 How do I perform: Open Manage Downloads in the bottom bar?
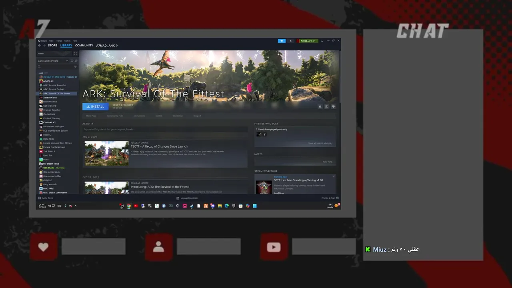coord(187,198)
